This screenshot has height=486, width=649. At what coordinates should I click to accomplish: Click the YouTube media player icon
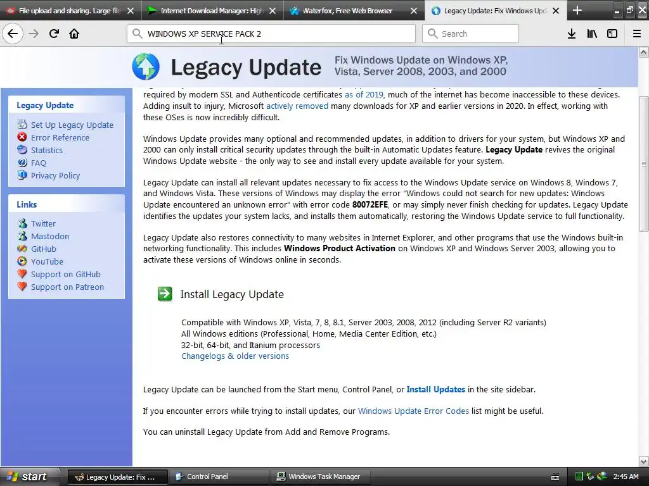[22, 261]
